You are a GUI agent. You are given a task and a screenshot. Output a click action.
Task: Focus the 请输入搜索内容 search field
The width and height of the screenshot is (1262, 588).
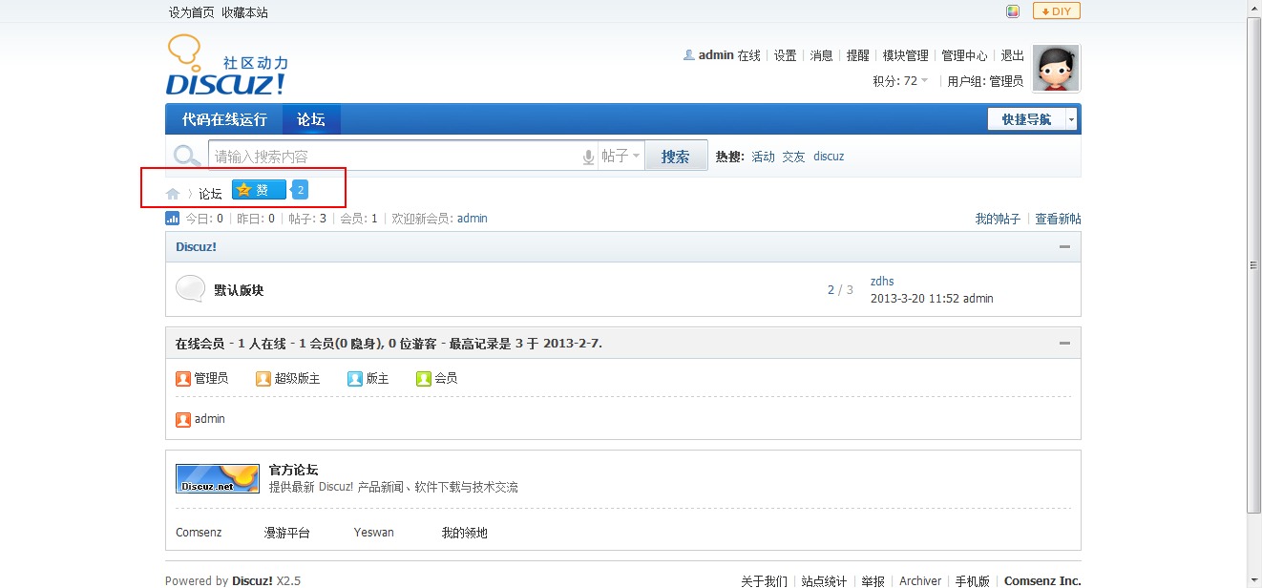[395, 157]
